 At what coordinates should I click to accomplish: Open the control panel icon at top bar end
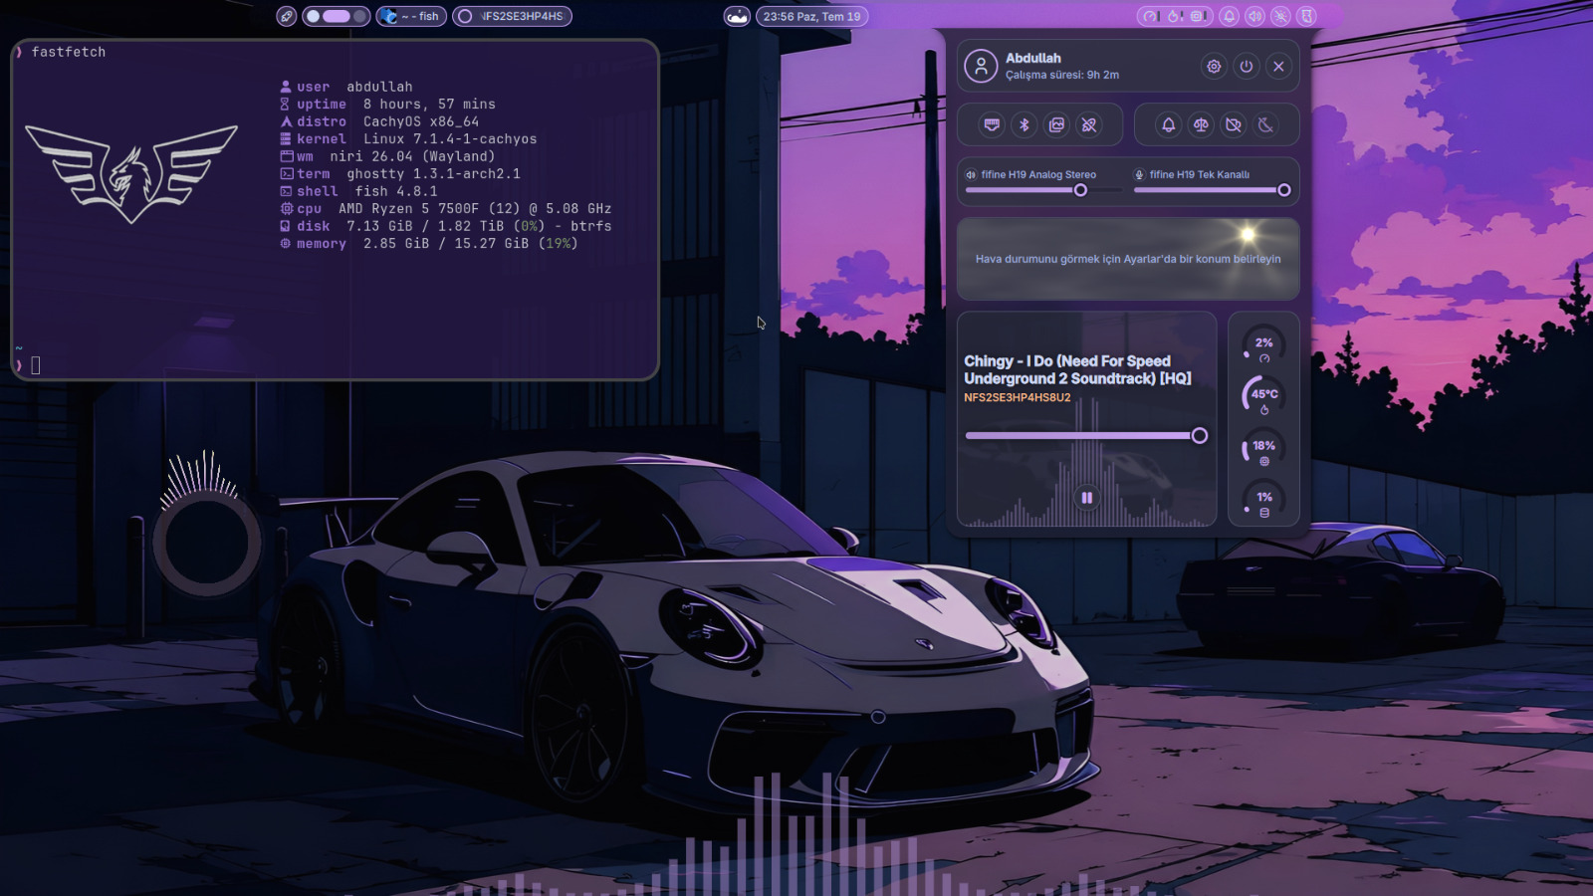click(x=1307, y=16)
